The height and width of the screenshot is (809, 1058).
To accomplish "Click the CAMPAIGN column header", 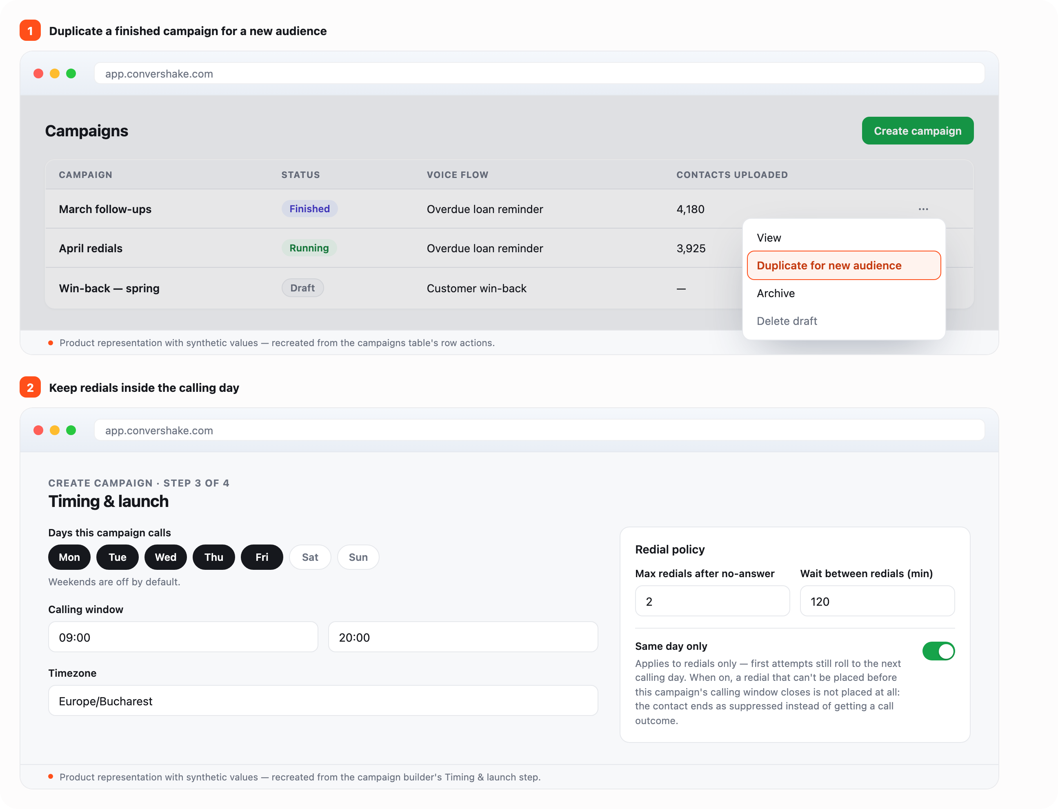I will [x=85, y=175].
